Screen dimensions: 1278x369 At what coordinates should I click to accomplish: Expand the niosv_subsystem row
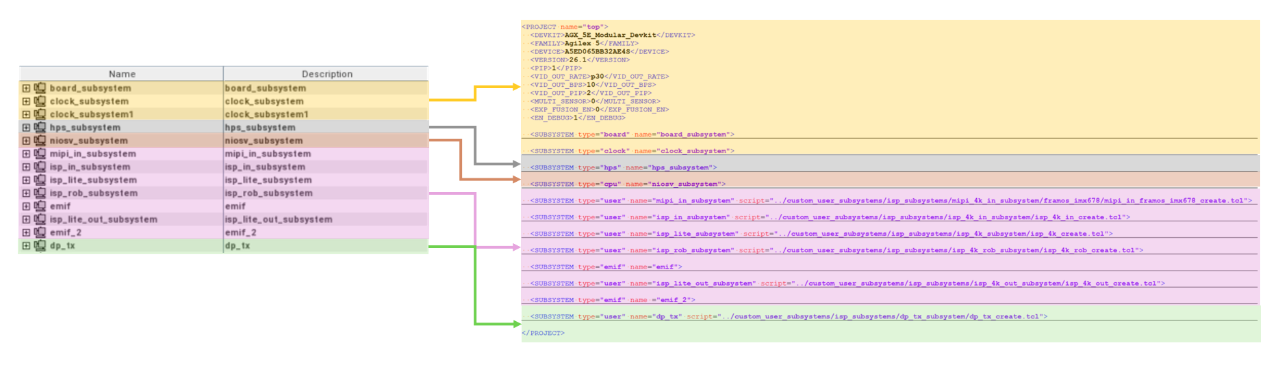(26, 141)
